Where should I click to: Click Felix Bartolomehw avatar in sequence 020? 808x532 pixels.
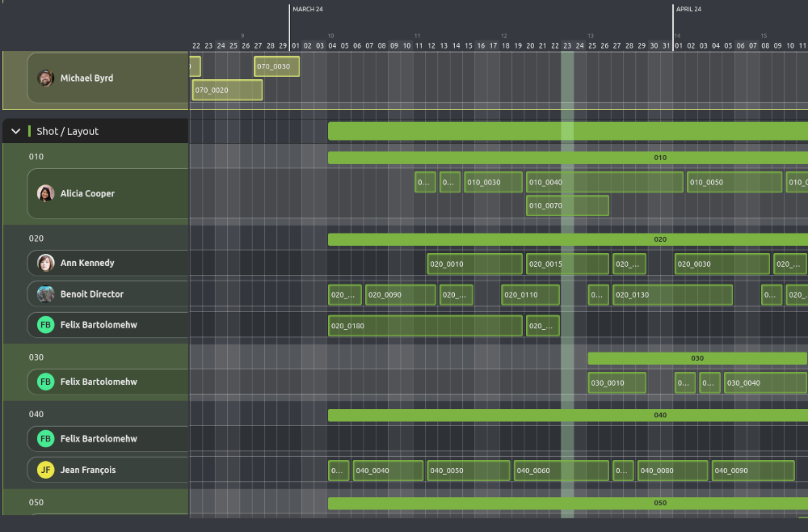point(46,325)
